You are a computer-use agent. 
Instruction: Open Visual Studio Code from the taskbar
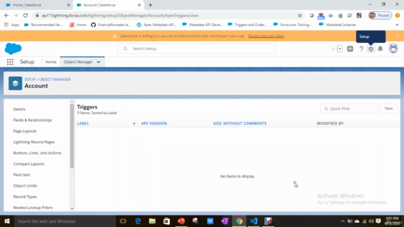[x=254, y=221]
